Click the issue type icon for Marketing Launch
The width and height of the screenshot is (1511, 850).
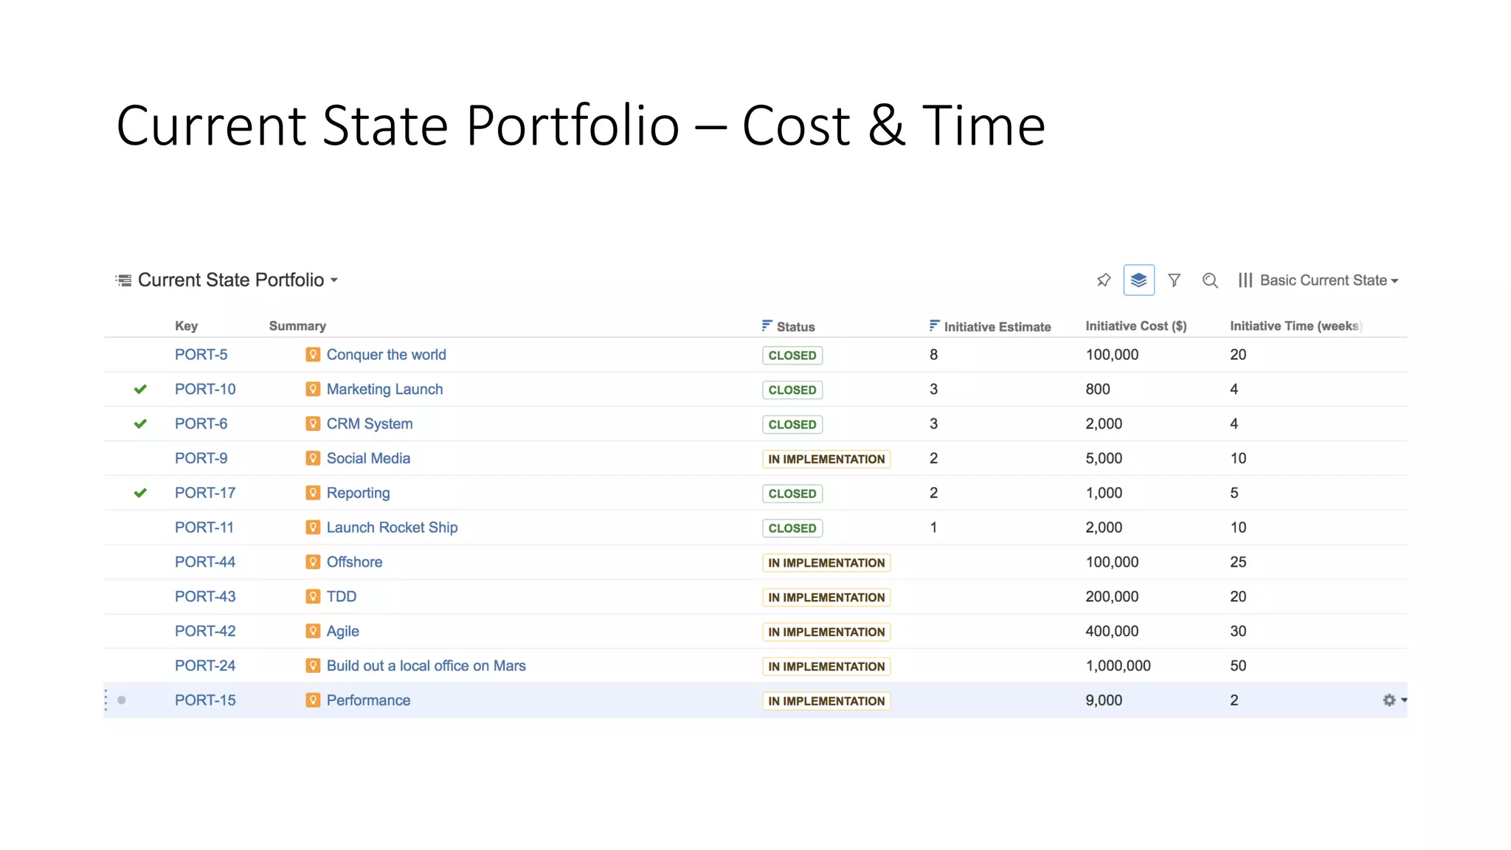click(x=313, y=390)
